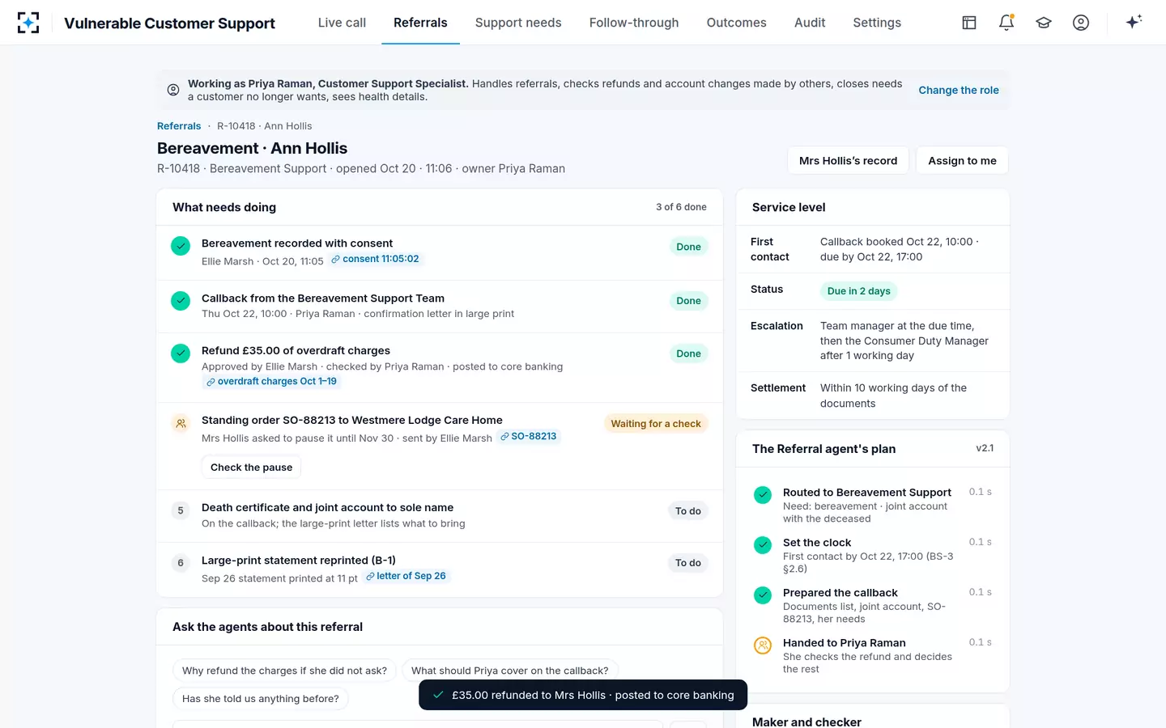The image size is (1166, 728).
Task: Open the consent 11:05:02 link chip
Action: coord(376,259)
